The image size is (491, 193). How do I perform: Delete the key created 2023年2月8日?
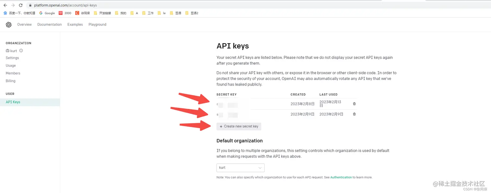354,104
